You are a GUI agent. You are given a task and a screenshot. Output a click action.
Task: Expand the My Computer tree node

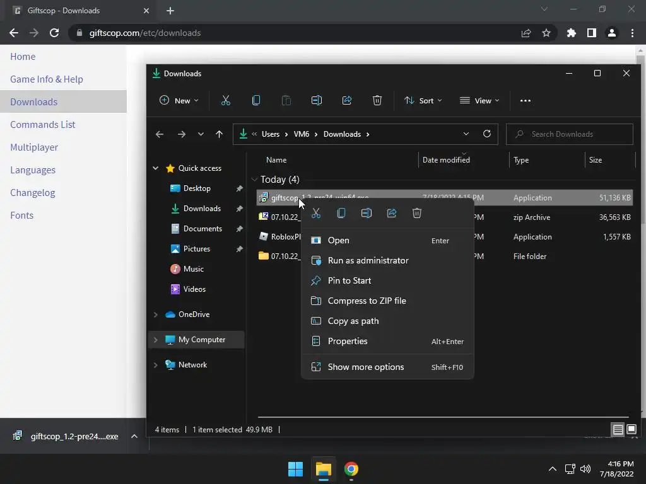click(x=156, y=340)
